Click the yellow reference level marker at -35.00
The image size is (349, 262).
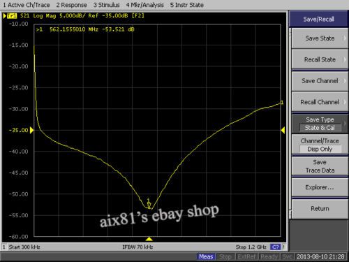click(x=32, y=130)
